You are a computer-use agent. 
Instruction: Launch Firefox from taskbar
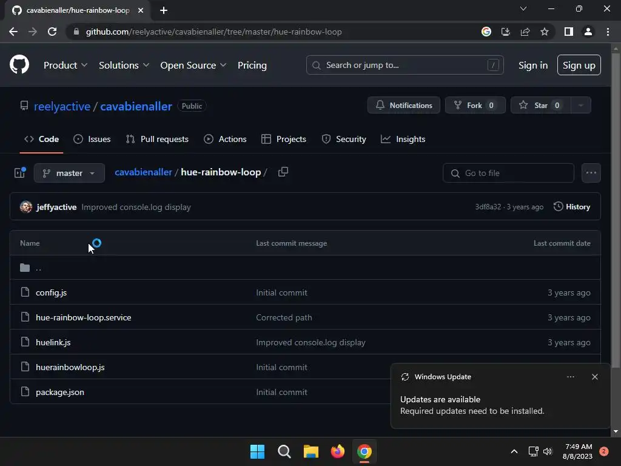point(337,451)
